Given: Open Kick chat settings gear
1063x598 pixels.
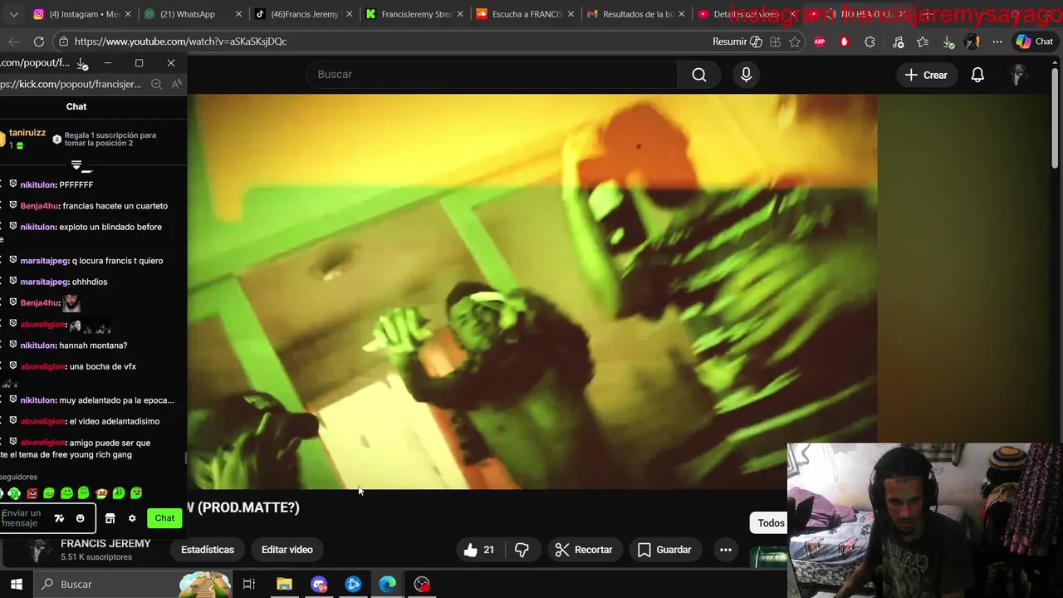Looking at the screenshot, I should (131, 518).
